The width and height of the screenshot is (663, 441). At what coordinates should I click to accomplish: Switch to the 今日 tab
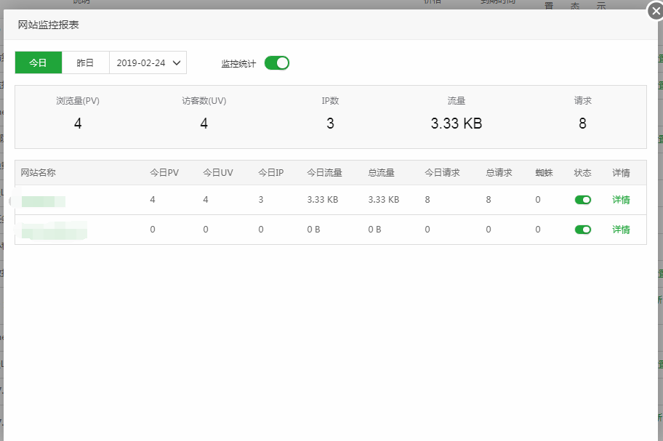pos(39,63)
